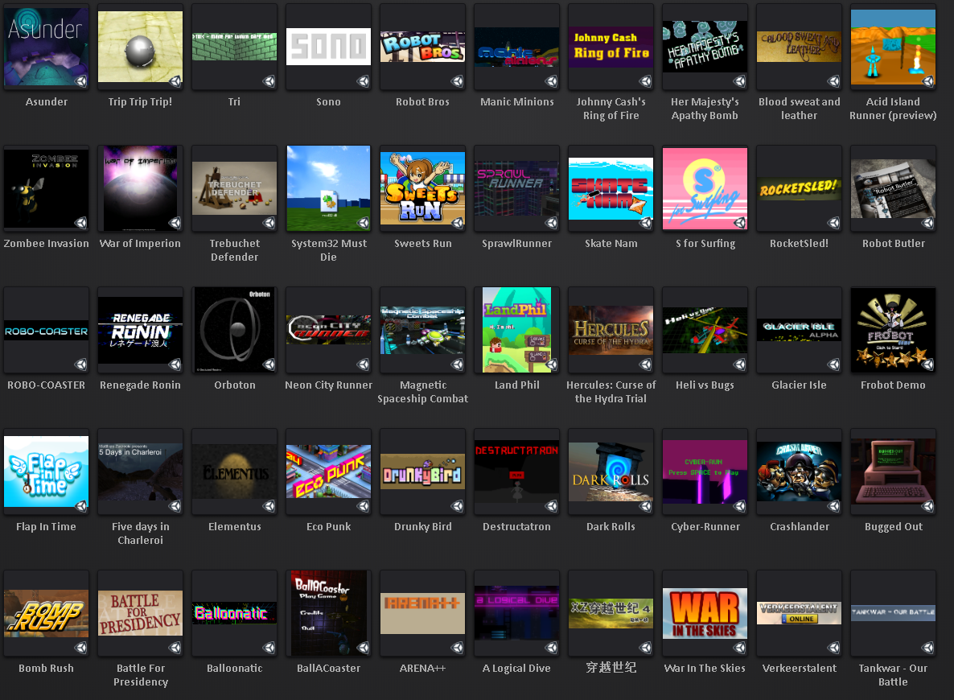Click the Unity badge on Asunder thumbnail
Viewport: 954px width, 700px height.
tap(80, 80)
